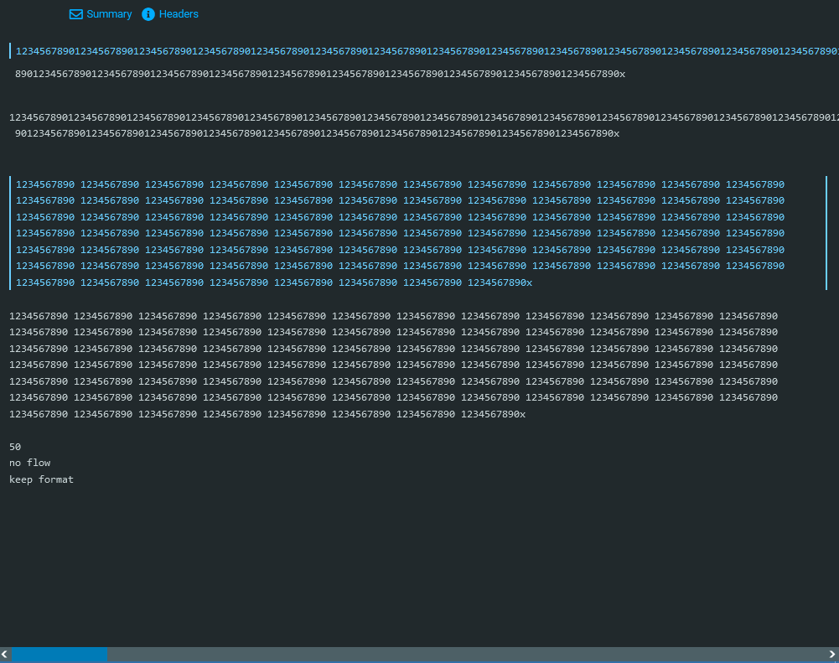
Task: Click the blue quote bar beside the 1234567890 block
Action: (x=10, y=232)
